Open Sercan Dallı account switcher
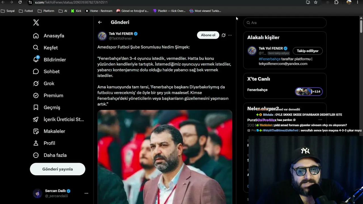The width and height of the screenshot is (363, 204). point(61,193)
